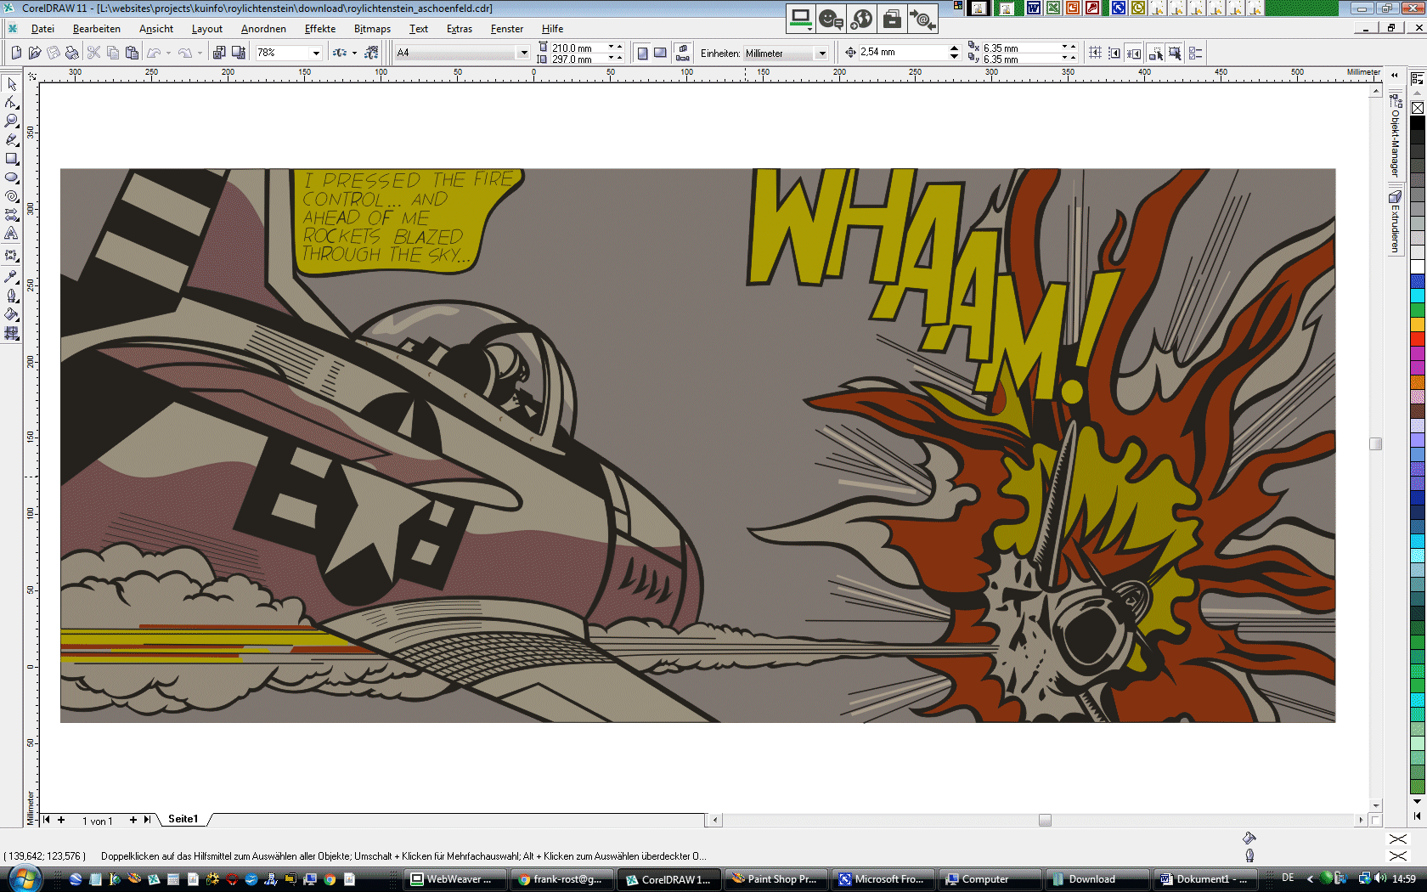Toggle Treat As Filled option
Viewport: 1427px width, 892px height.
coord(1175,53)
